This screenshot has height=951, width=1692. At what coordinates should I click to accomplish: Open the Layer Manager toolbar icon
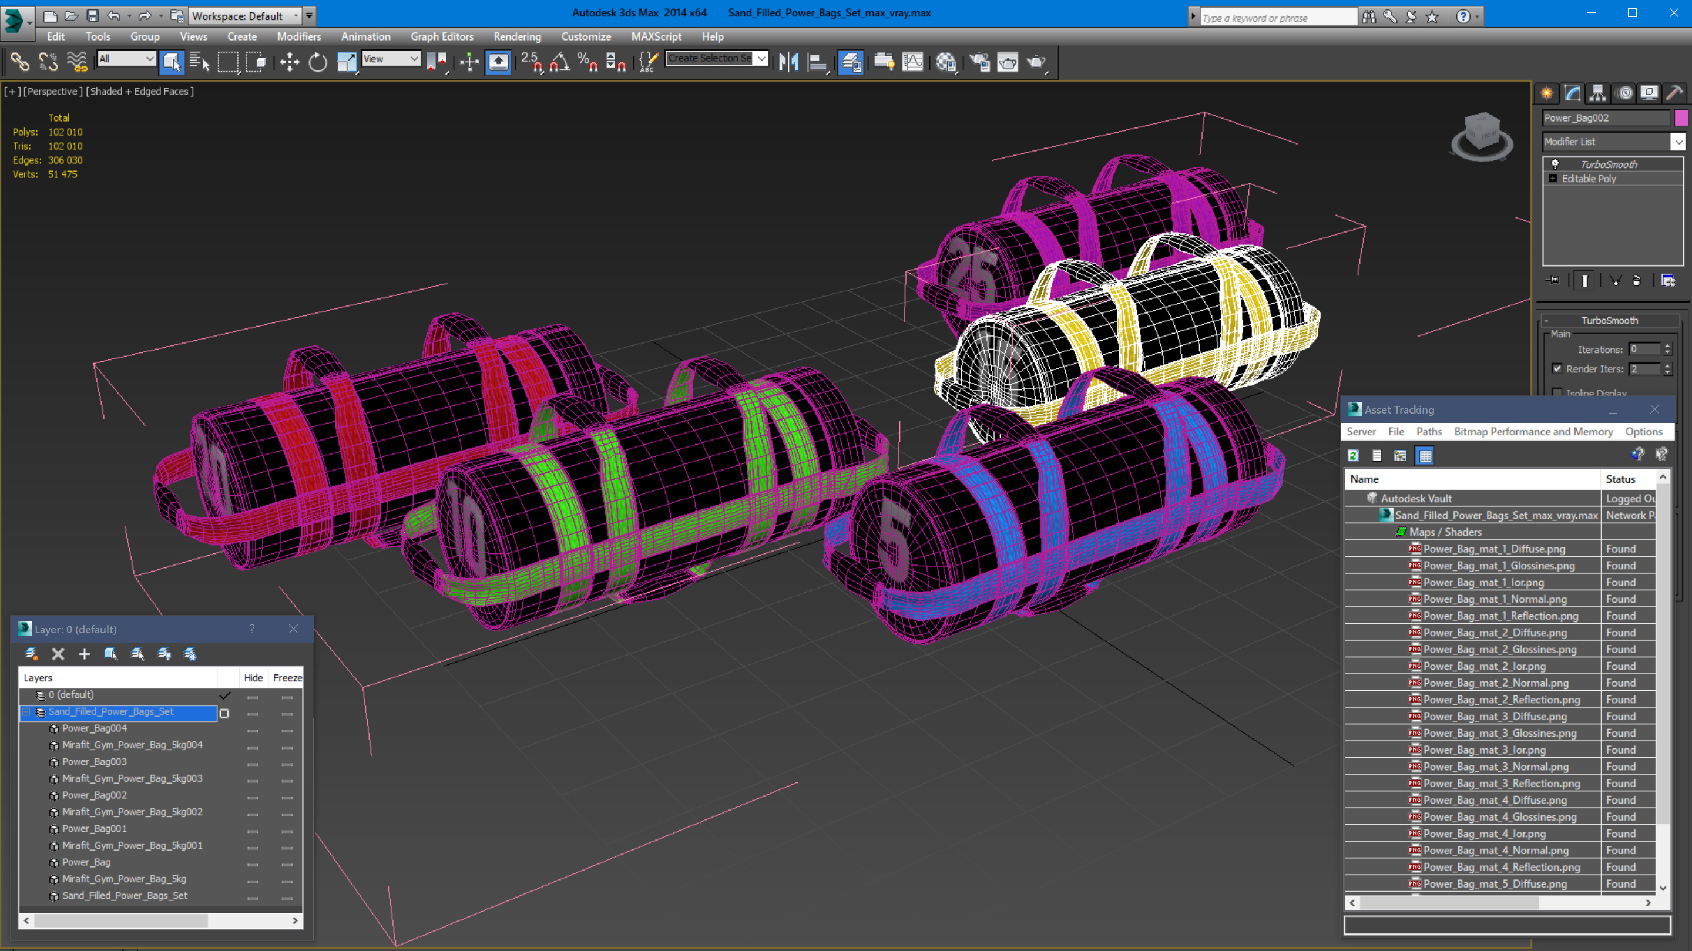pyautogui.click(x=851, y=62)
